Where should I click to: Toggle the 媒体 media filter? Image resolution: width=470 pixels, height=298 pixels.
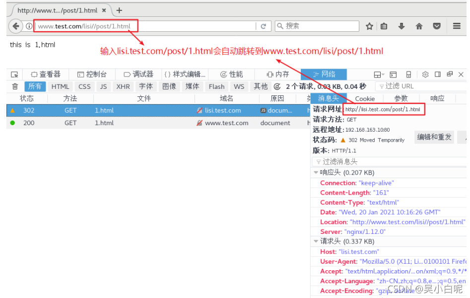[193, 86]
